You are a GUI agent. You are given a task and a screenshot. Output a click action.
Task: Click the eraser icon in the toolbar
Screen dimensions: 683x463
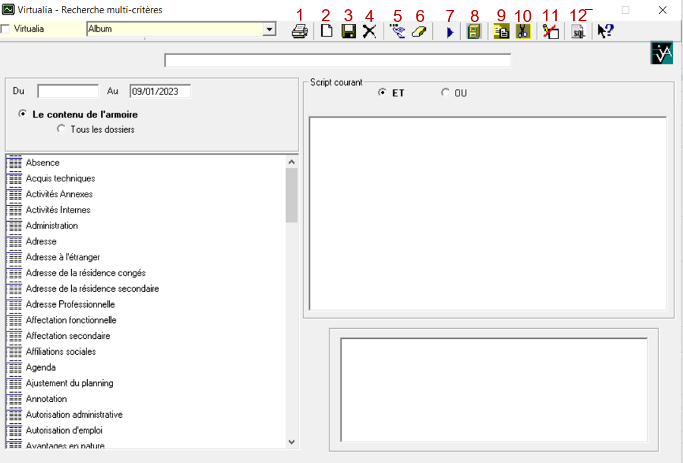click(x=418, y=32)
